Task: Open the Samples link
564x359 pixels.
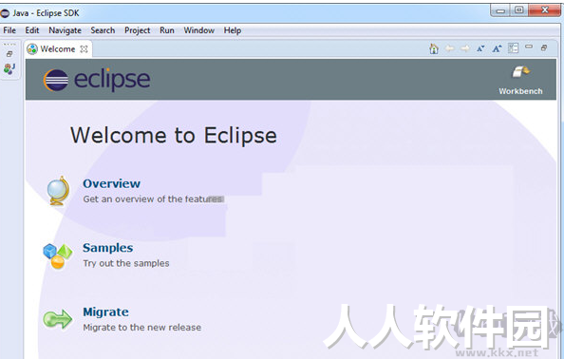Action: (x=108, y=248)
